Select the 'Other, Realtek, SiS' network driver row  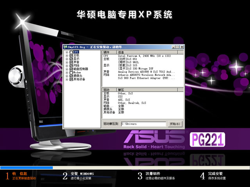(143, 103)
